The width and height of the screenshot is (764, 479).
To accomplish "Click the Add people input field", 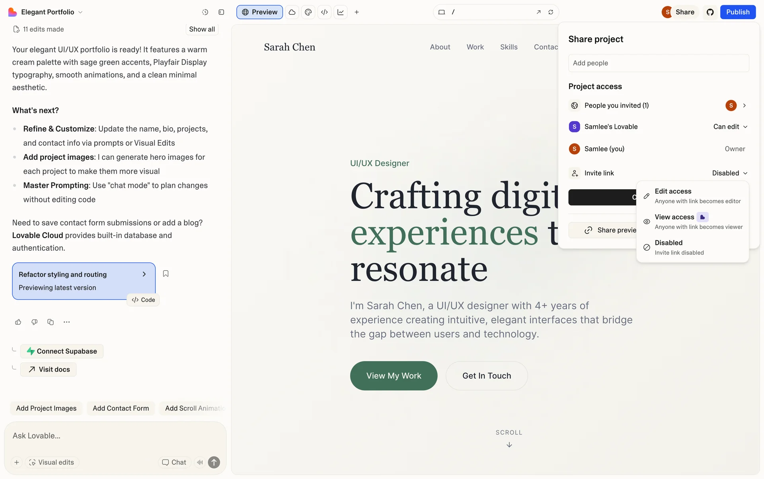I will pos(659,63).
